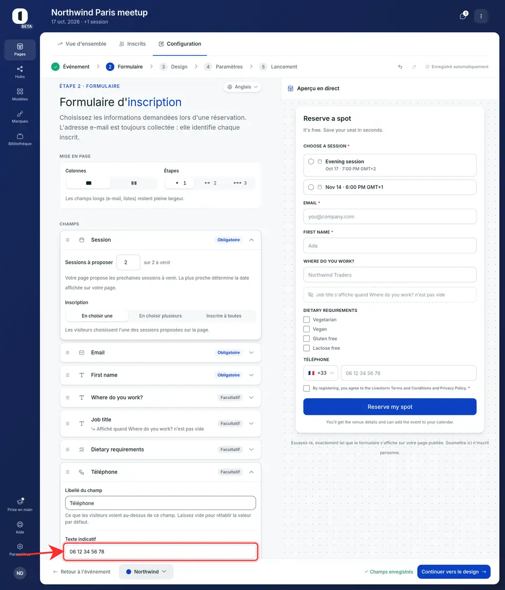The height and width of the screenshot is (590, 505).
Task: Click Continuer vers le design button
Action: (x=454, y=572)
